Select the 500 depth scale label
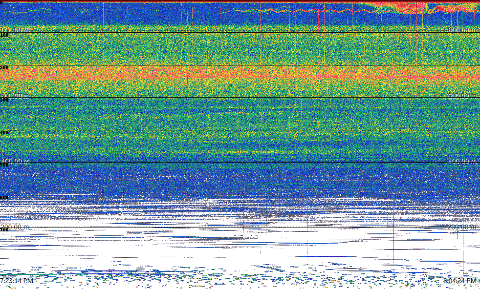Image resolution: width=480 pixels, height=289 pixels. 4,165
